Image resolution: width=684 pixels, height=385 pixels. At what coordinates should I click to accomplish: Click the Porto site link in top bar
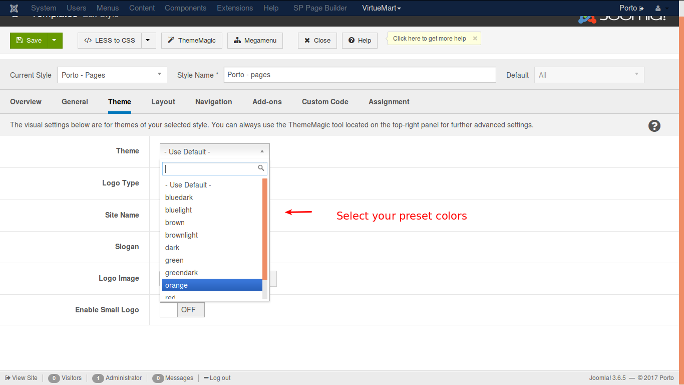click(x=631, y=8)
